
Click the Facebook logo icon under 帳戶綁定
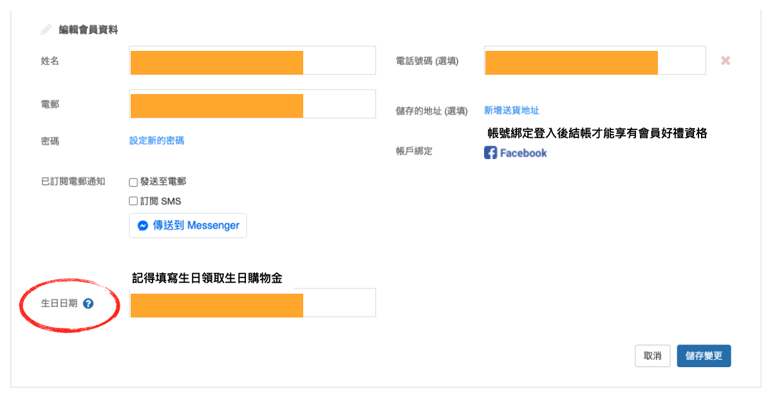pyautogui.click(x=491, y=153)
